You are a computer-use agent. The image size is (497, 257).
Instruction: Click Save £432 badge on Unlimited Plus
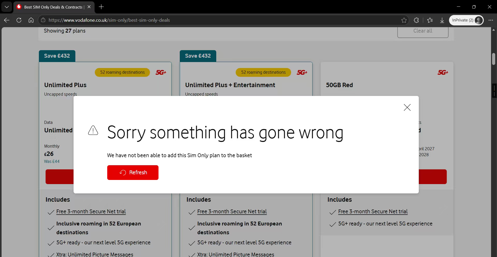[57, 56]
